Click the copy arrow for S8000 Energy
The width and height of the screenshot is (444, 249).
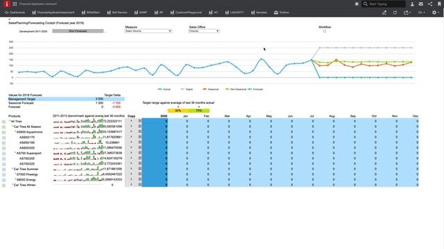131,179
